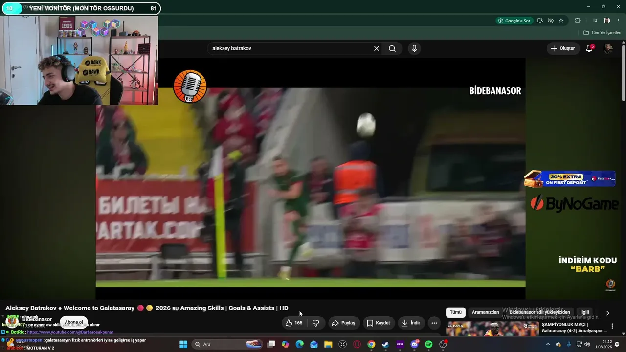
Task: Click the Google'a Sor lens button
Action: [x=514, y=21]
